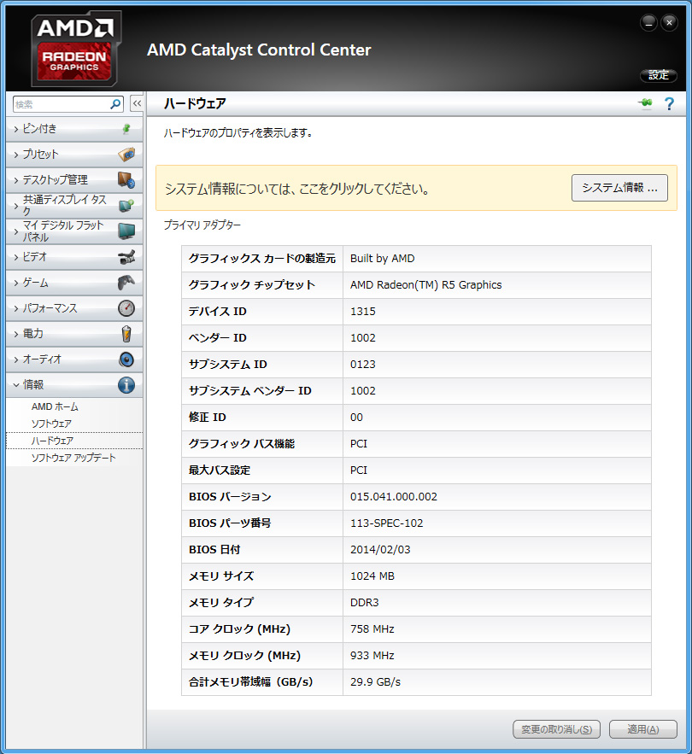Collapse the sidebar with the double-chevron button
This screenshot has width=692, height=754.
[x=138, y=103]
